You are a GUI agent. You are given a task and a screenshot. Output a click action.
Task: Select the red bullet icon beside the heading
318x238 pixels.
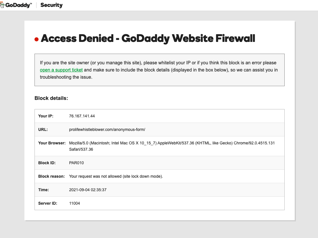[36, 39]
